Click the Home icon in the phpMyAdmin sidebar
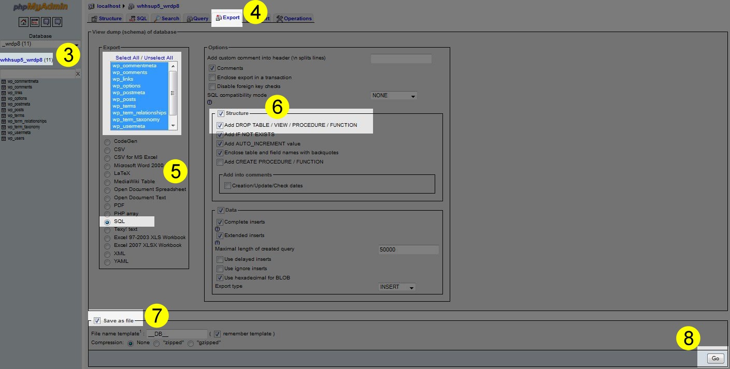The image size is (730, 369). [24, 22]
